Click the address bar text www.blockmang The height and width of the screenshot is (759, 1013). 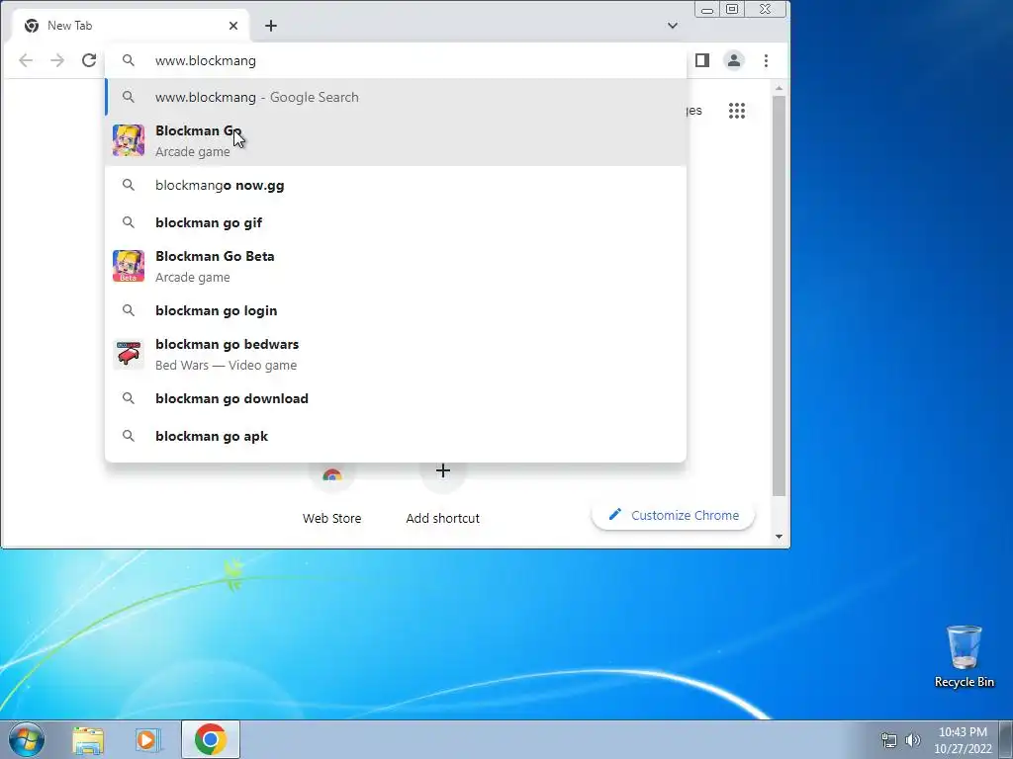tap(206, 60)
